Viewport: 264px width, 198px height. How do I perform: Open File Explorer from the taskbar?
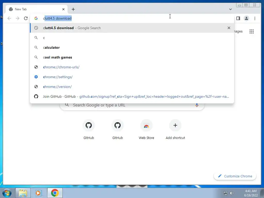point(23,193)
